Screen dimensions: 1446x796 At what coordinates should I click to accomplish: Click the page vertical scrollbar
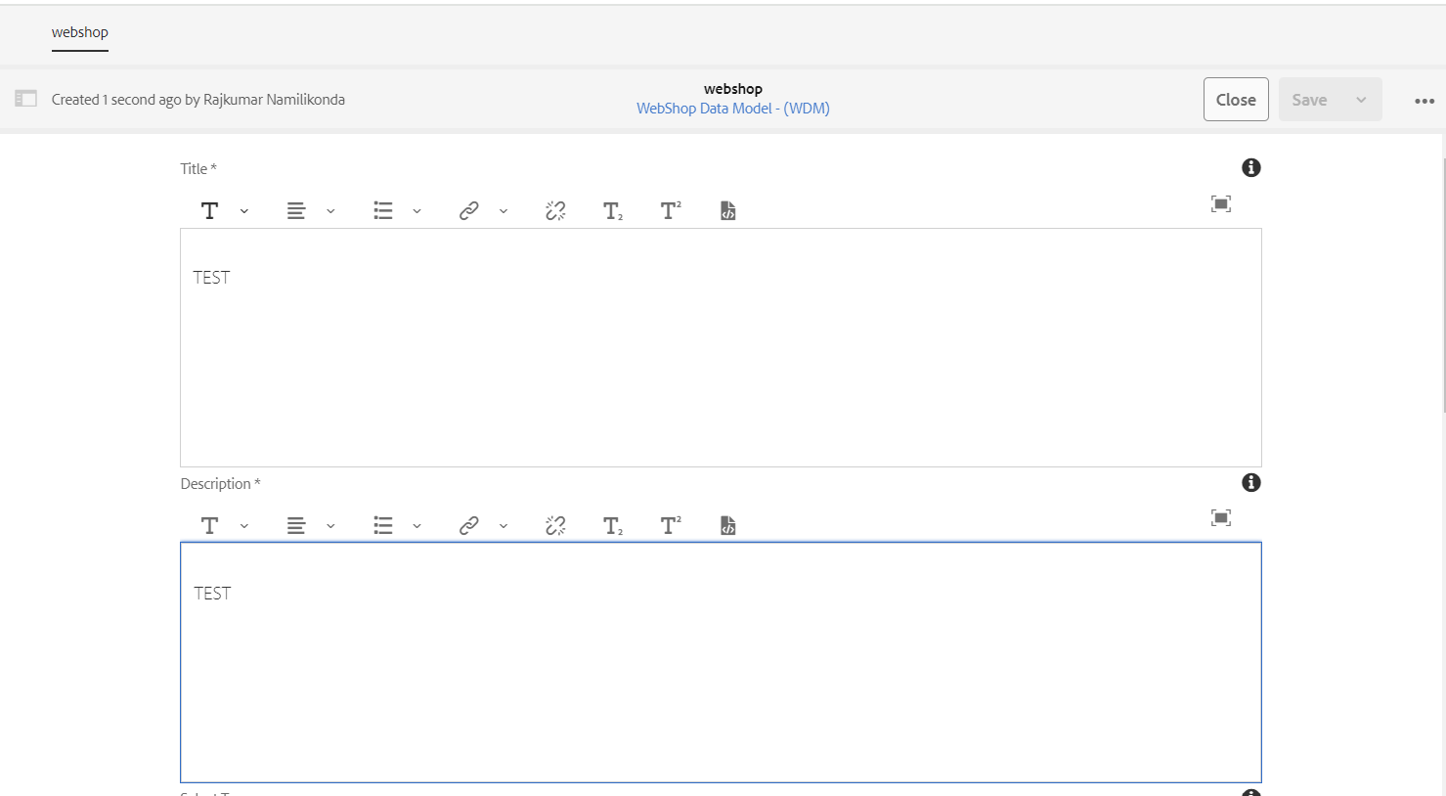(x=1442, y=284)
